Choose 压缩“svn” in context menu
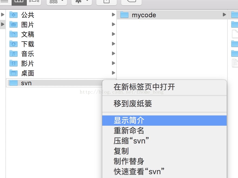238x178 pixels. coord(164,141)
